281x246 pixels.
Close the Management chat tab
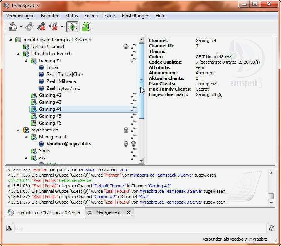click(x=129, y=212)
